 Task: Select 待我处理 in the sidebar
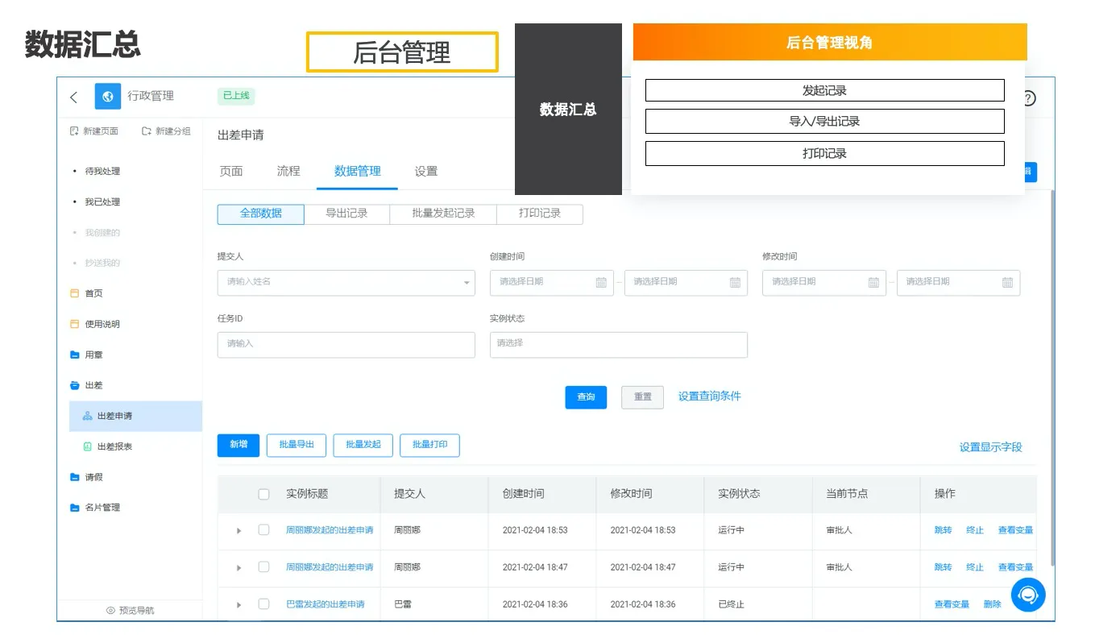(102, 171)
